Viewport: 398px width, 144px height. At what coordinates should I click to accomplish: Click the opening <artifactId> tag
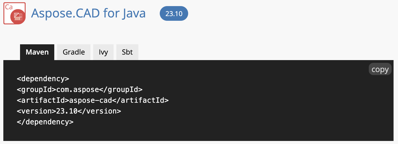coord(43,100)
